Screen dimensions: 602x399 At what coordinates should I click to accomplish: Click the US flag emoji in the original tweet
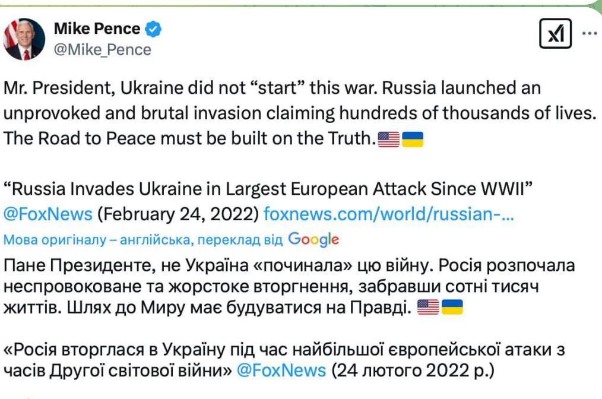pyautogui.click(x=389, y=140)
